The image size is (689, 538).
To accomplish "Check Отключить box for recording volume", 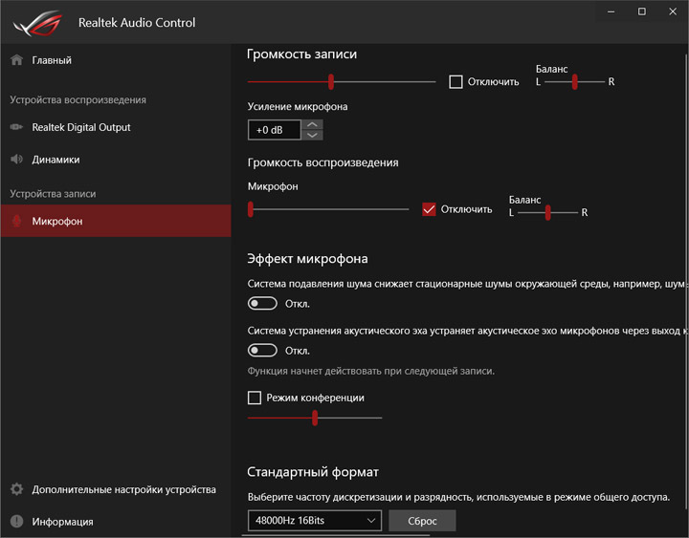I will [456, 82].
